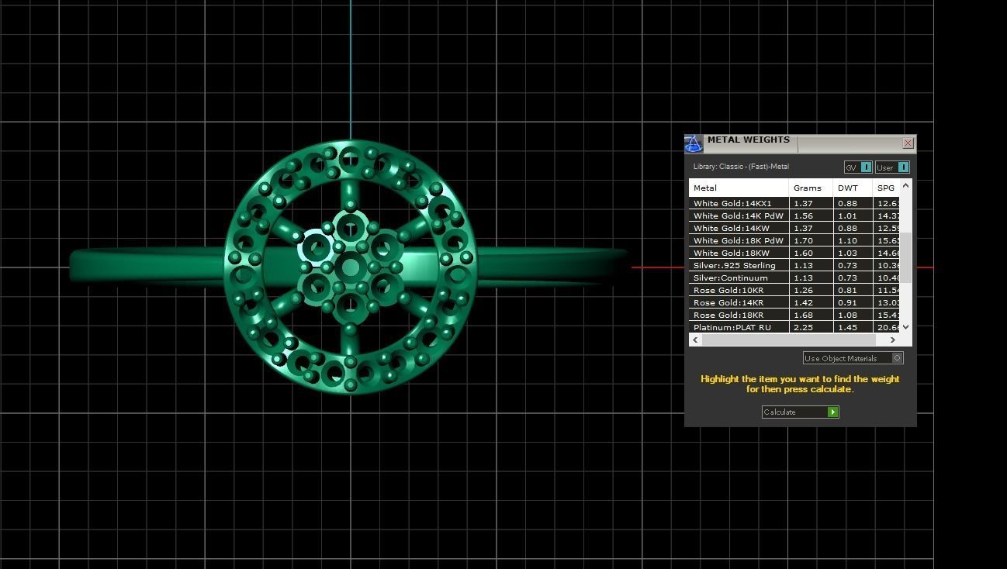Select the White Gold:14K PdW row

click(x=794, y=216)
